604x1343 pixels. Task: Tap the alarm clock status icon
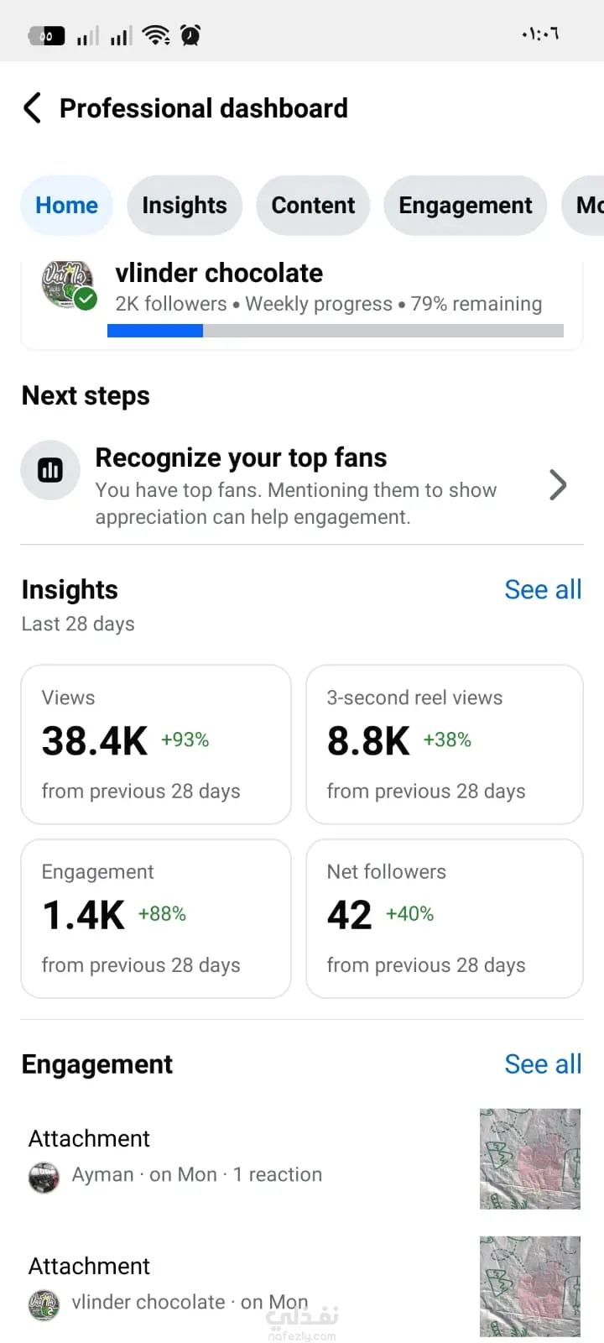click(x=191, y=35)
